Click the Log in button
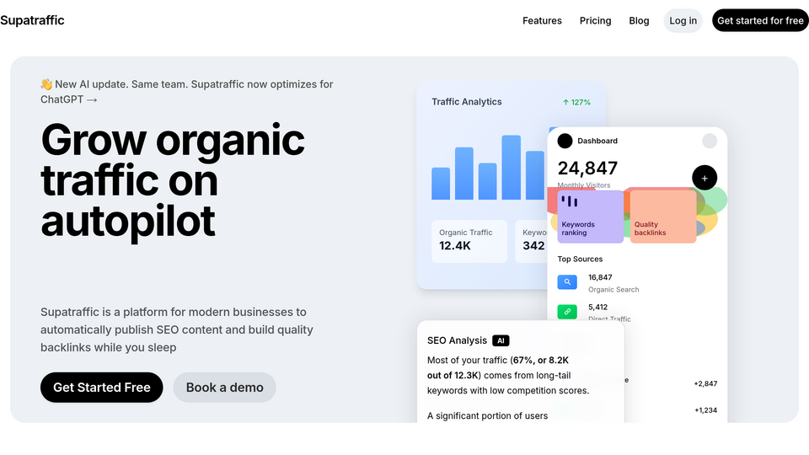This screenshot has width=809, height=455. click(x=683, y=20)
